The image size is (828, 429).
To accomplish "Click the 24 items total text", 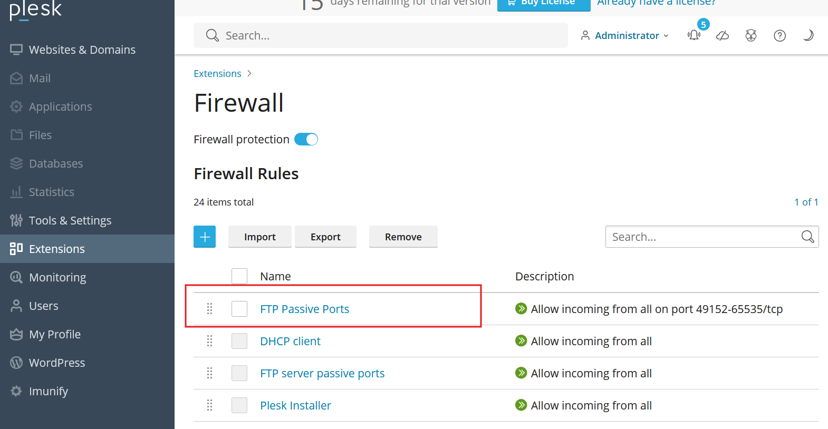I will [x=224, y=202].
